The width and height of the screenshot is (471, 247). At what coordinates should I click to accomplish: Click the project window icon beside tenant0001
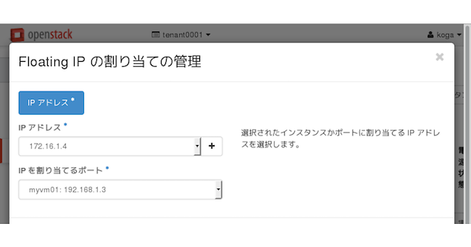coord(155,35)
